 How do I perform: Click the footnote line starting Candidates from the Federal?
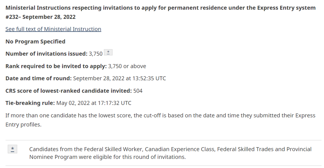point(170,149)
